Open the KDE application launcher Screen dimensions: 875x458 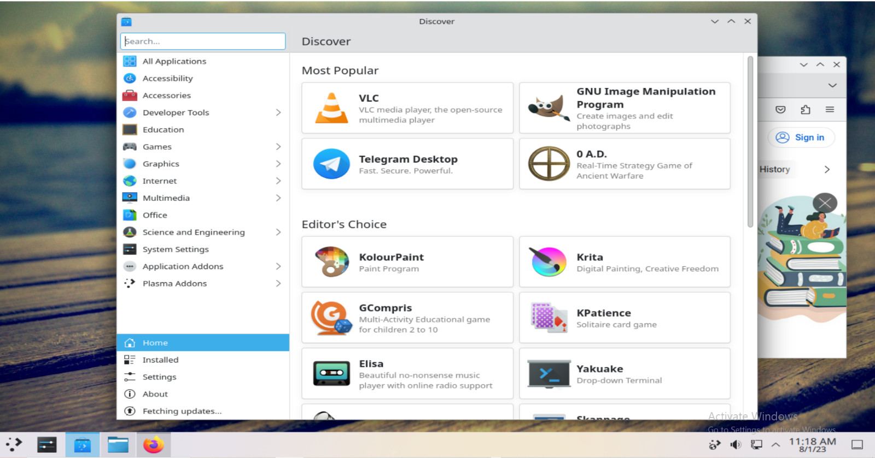tap(14, 445)
